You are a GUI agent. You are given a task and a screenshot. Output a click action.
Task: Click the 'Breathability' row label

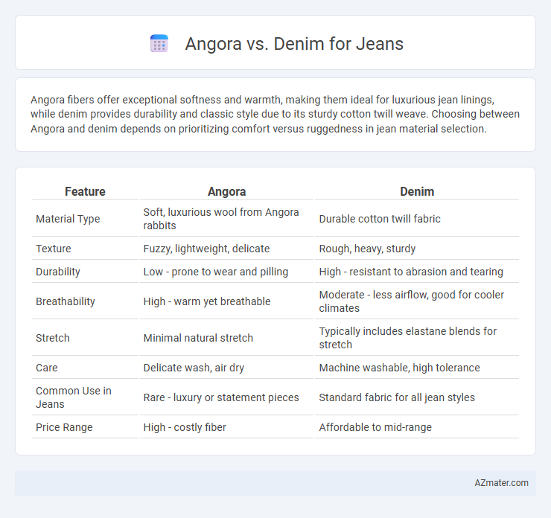(x=66, y=301)
